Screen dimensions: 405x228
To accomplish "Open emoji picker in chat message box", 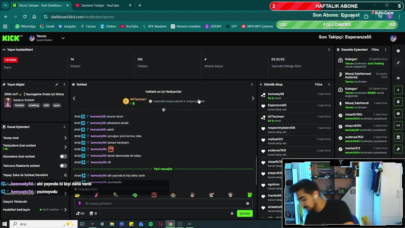I will tap(247, 204).
